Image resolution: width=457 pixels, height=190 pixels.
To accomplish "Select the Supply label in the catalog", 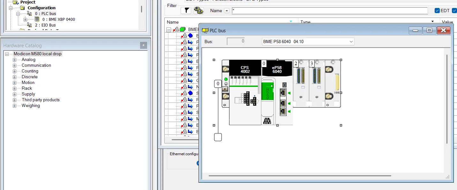I will point(28,94).
